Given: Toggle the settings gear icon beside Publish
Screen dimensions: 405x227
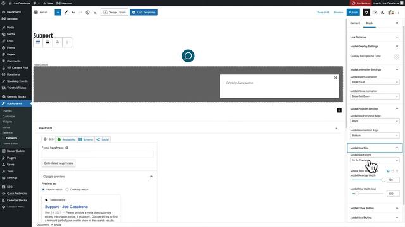Looking at the screenshot, I should coord(366,12).
